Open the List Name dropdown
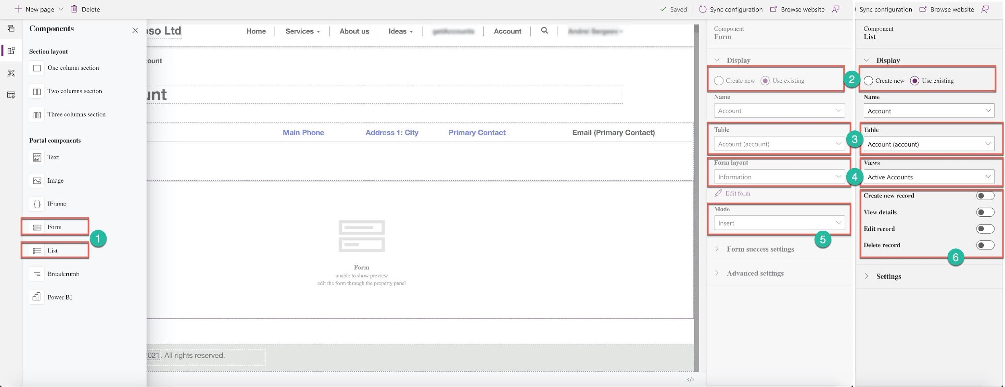 pos(929,111)
